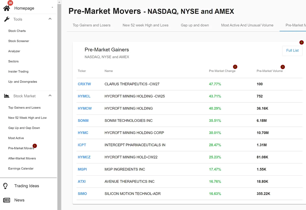Open Gap Up and Gap Down sidebar link
This screenshot has height=210, width=306.
point(24,128)
